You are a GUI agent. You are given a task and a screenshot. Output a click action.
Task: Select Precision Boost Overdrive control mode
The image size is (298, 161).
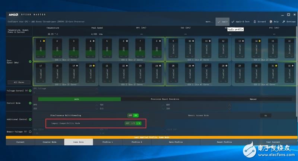tap(165, 99)
